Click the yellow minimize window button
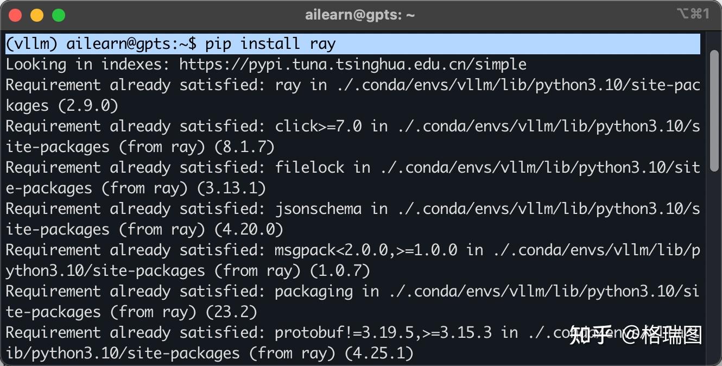722x366 pixels. (x=37, y=15)
